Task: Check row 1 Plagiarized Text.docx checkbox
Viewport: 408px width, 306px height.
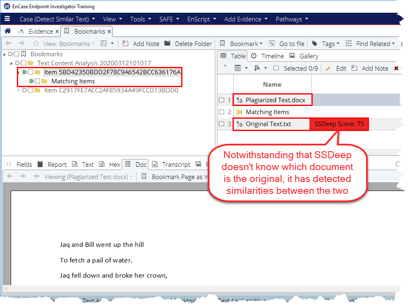Action: point(221,100)
